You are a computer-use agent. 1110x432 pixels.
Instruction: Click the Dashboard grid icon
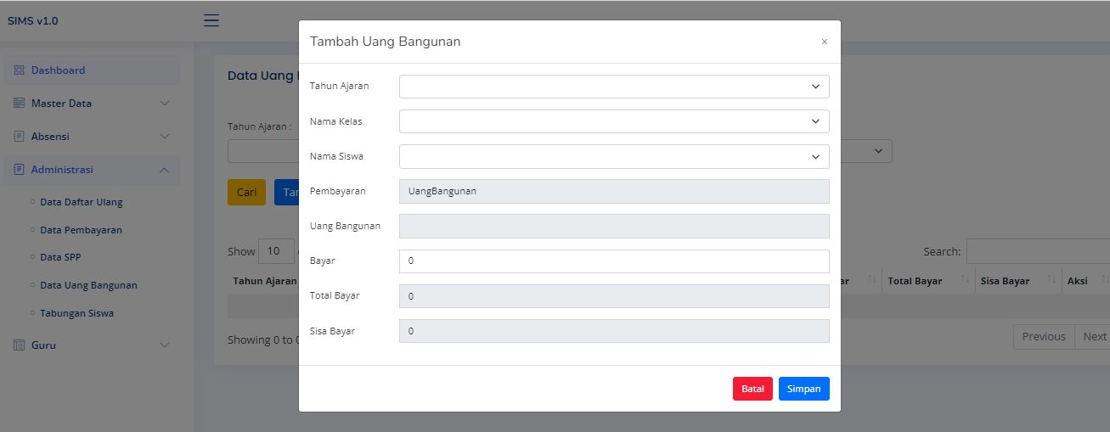pos(20,70)
